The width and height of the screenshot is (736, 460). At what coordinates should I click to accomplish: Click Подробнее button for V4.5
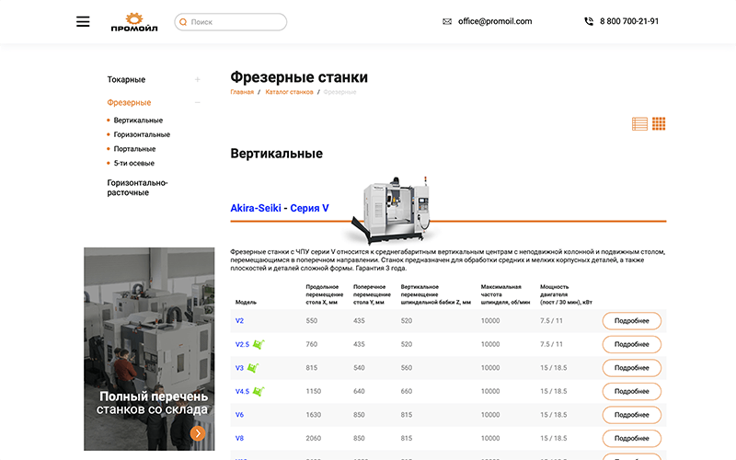[632, 392]
